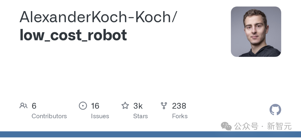Click the WeChat logo in the watermark
The width and height of the screenshot is (301, 138).
pos(226,126)
